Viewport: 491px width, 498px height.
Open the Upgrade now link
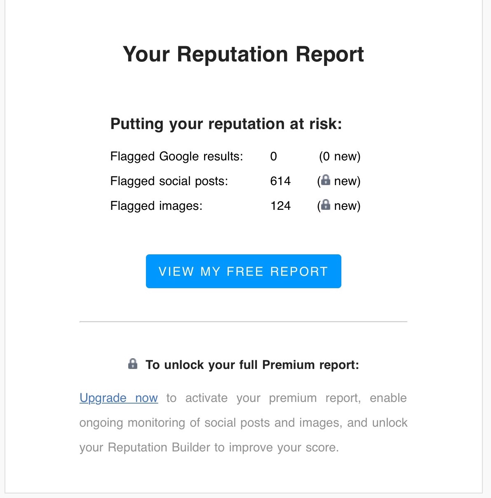[119, 398]
